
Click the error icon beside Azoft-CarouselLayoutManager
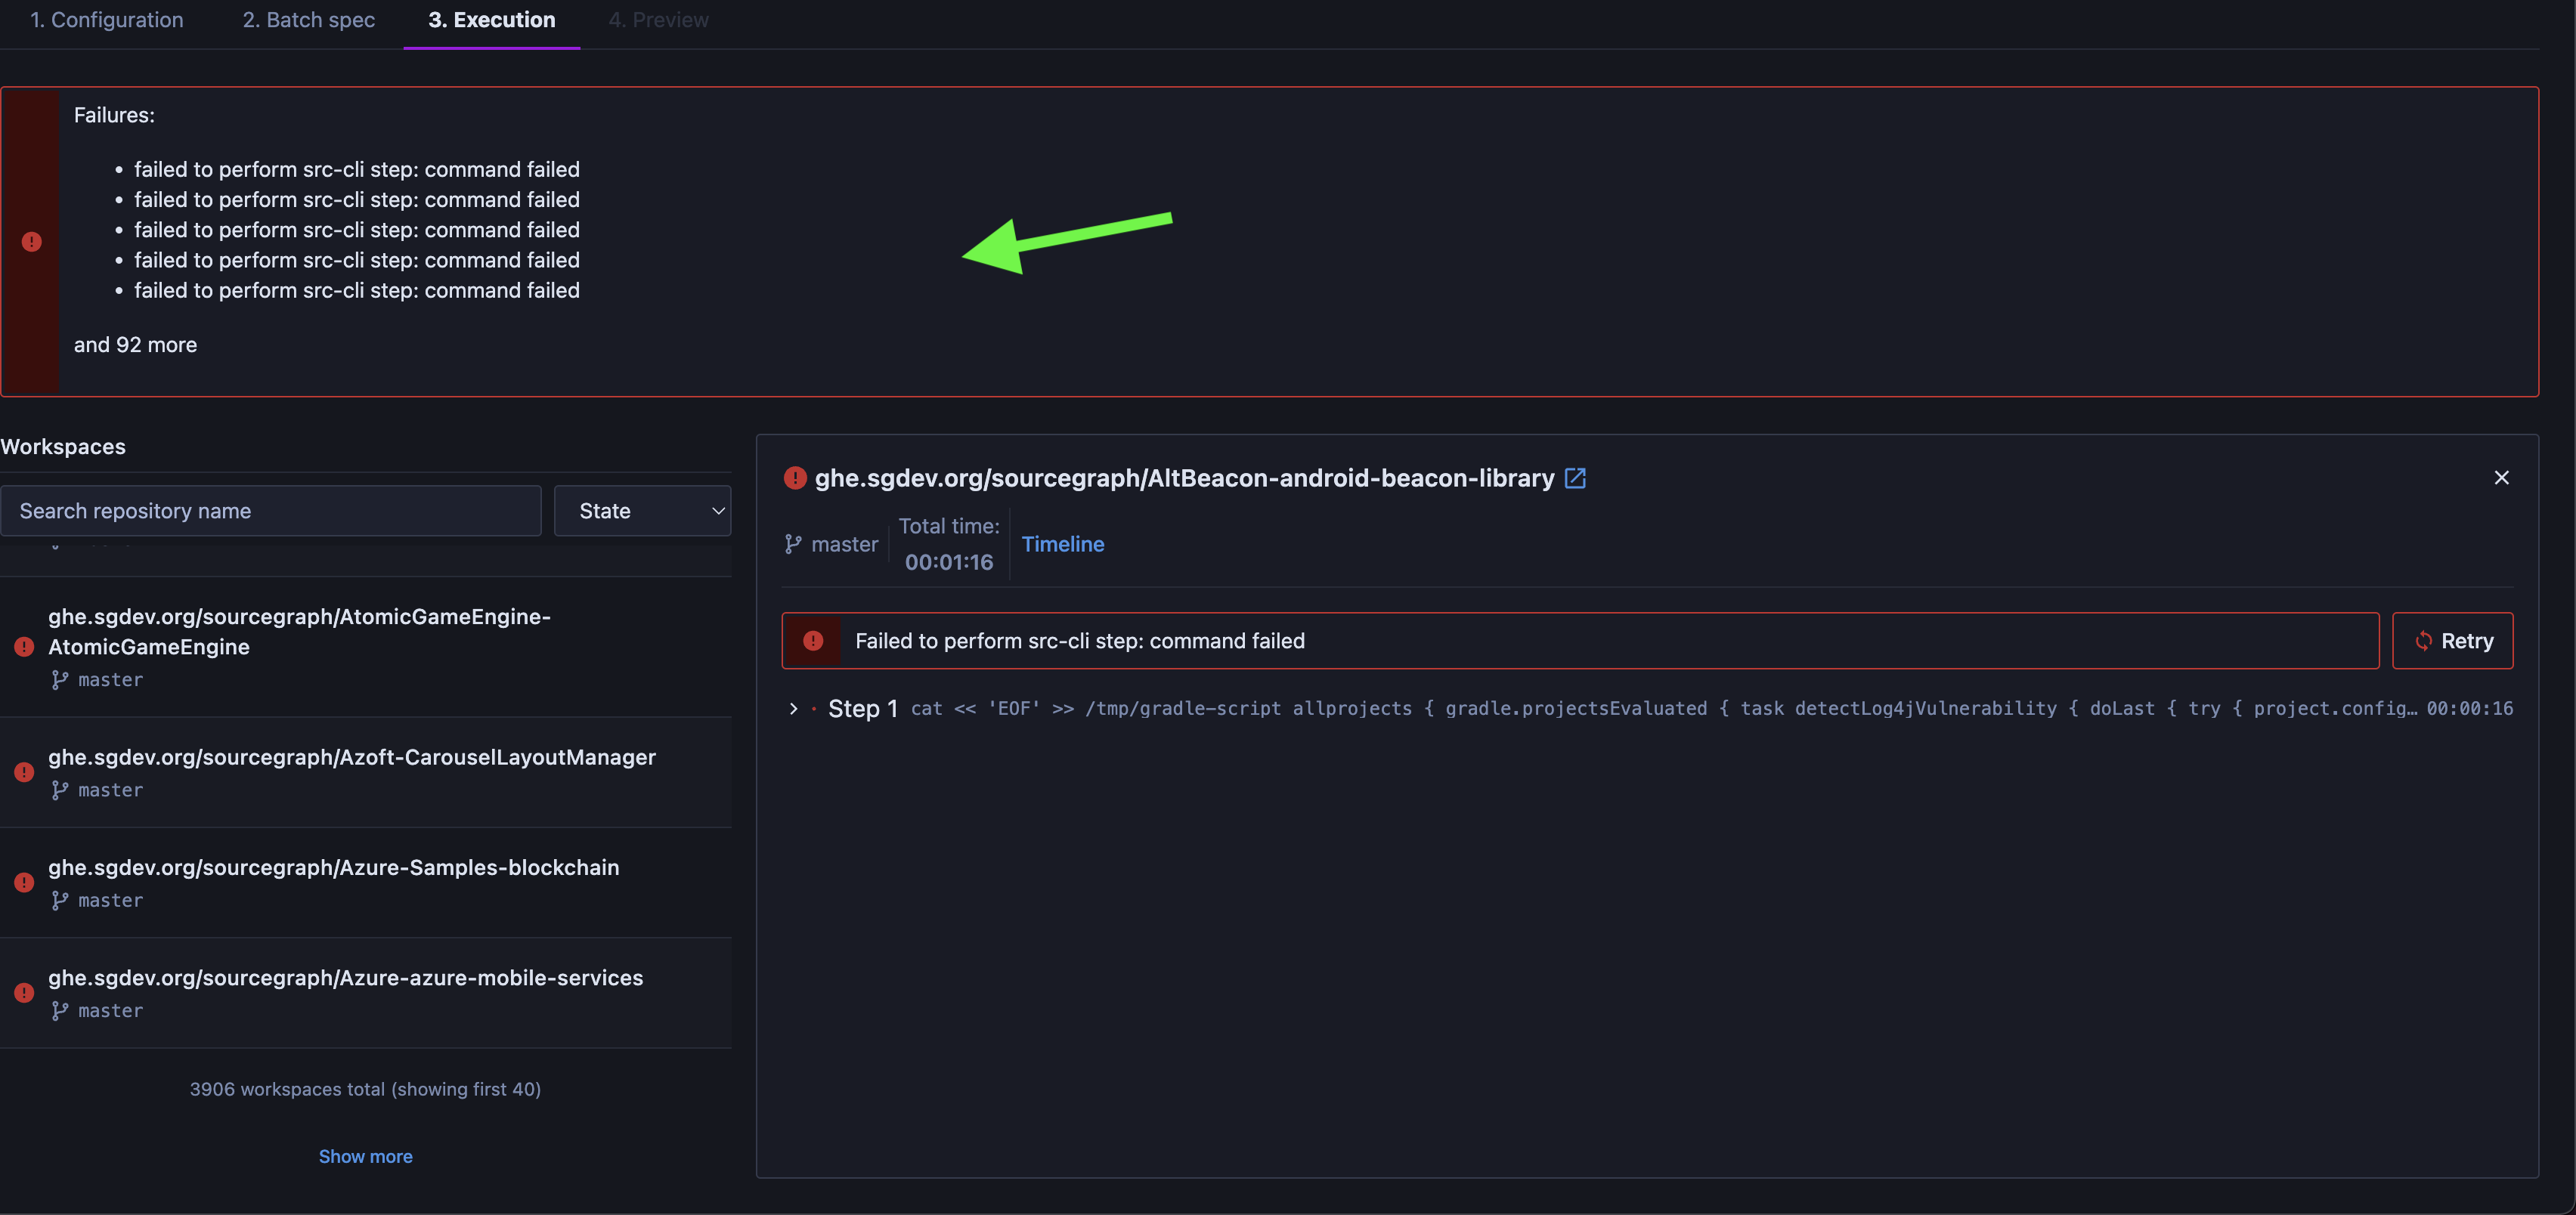click(24, 772)
